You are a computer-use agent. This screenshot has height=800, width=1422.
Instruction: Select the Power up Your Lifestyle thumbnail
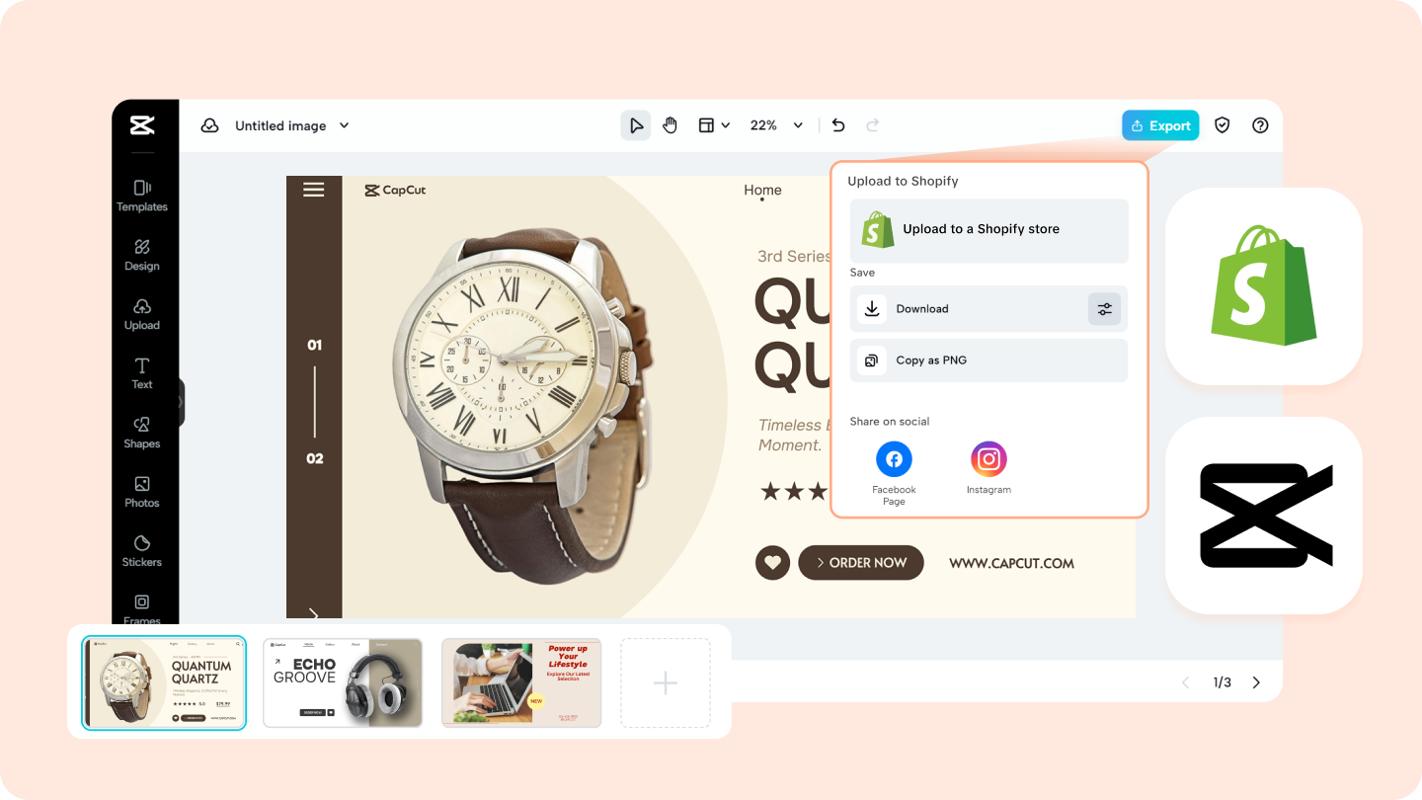[521, 682]
